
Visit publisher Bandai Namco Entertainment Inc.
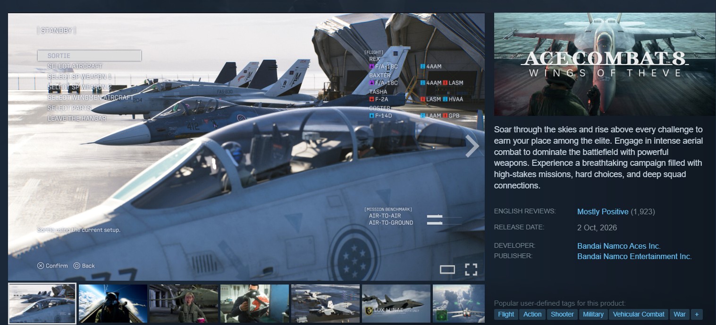[634, 256]
